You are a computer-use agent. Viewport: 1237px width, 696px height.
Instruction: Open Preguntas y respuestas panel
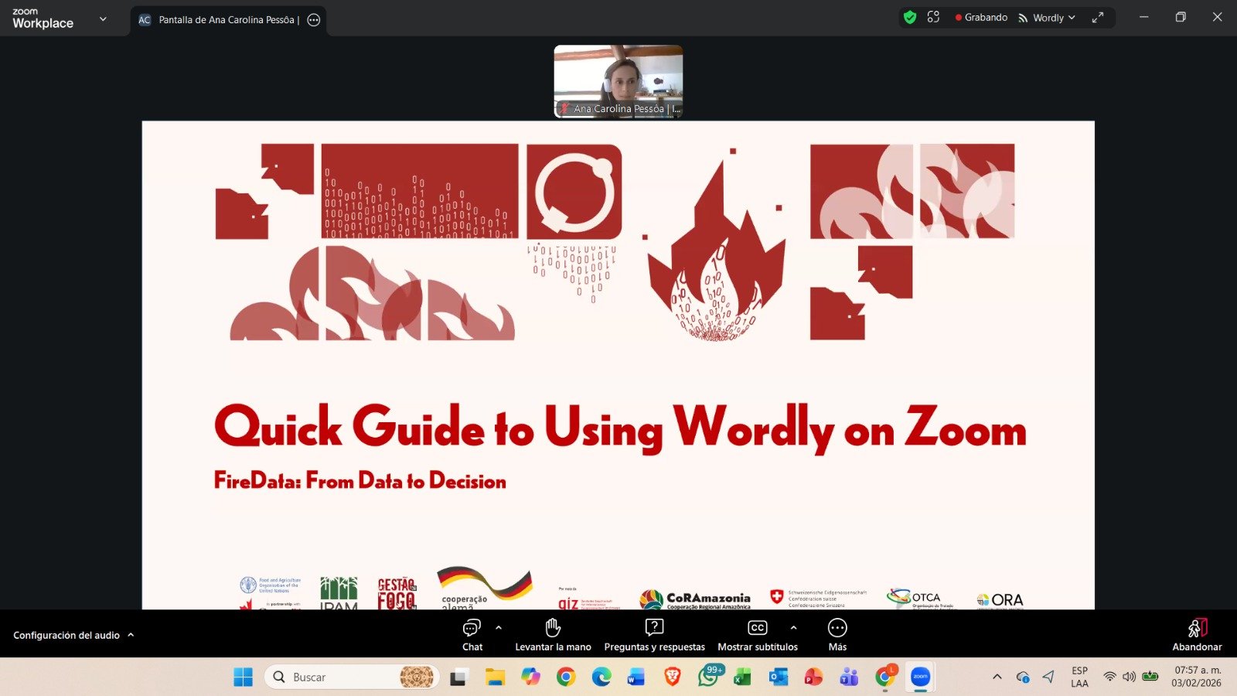click(654, 635)
